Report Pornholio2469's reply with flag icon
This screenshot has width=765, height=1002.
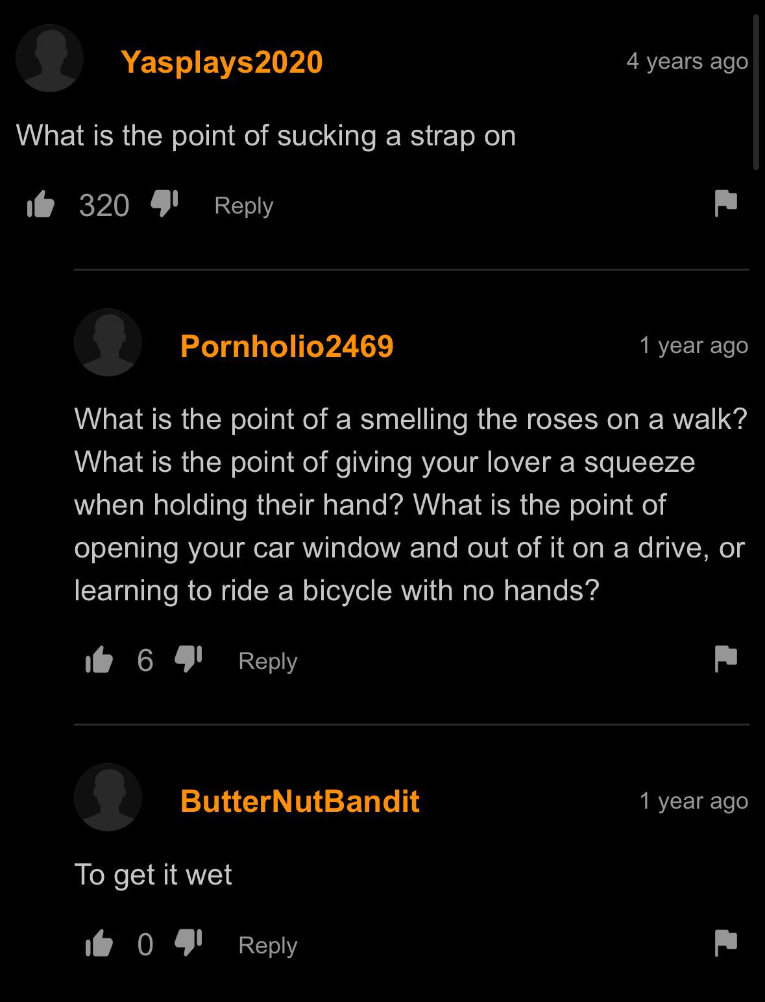coord(725,658)
